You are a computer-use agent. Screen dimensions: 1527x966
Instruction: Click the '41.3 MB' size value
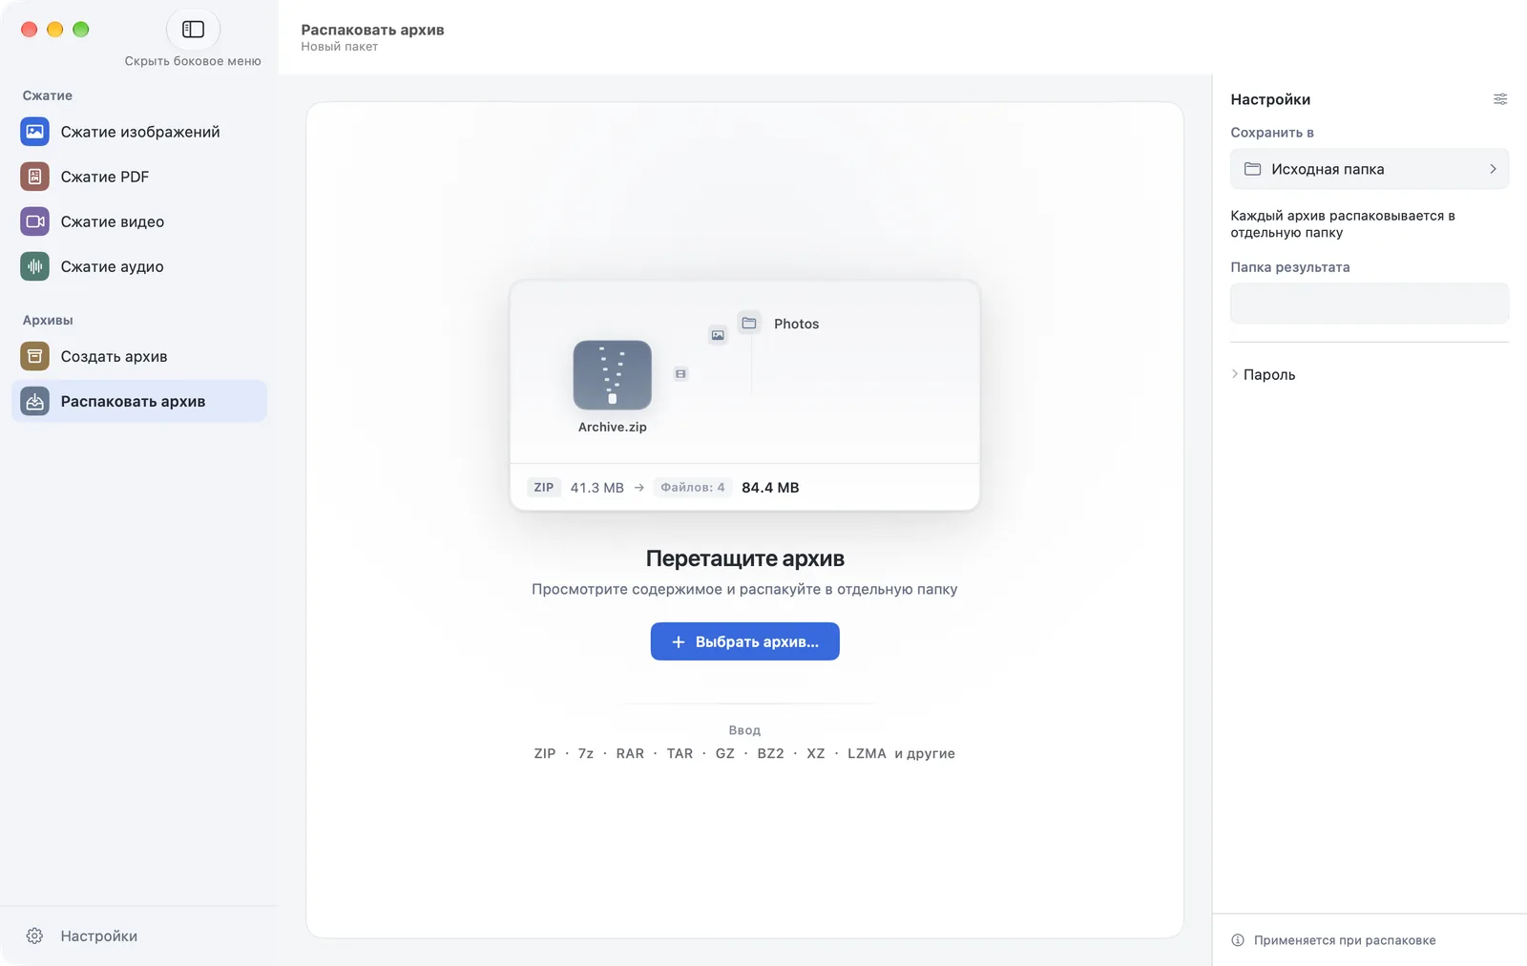point(597,487)
